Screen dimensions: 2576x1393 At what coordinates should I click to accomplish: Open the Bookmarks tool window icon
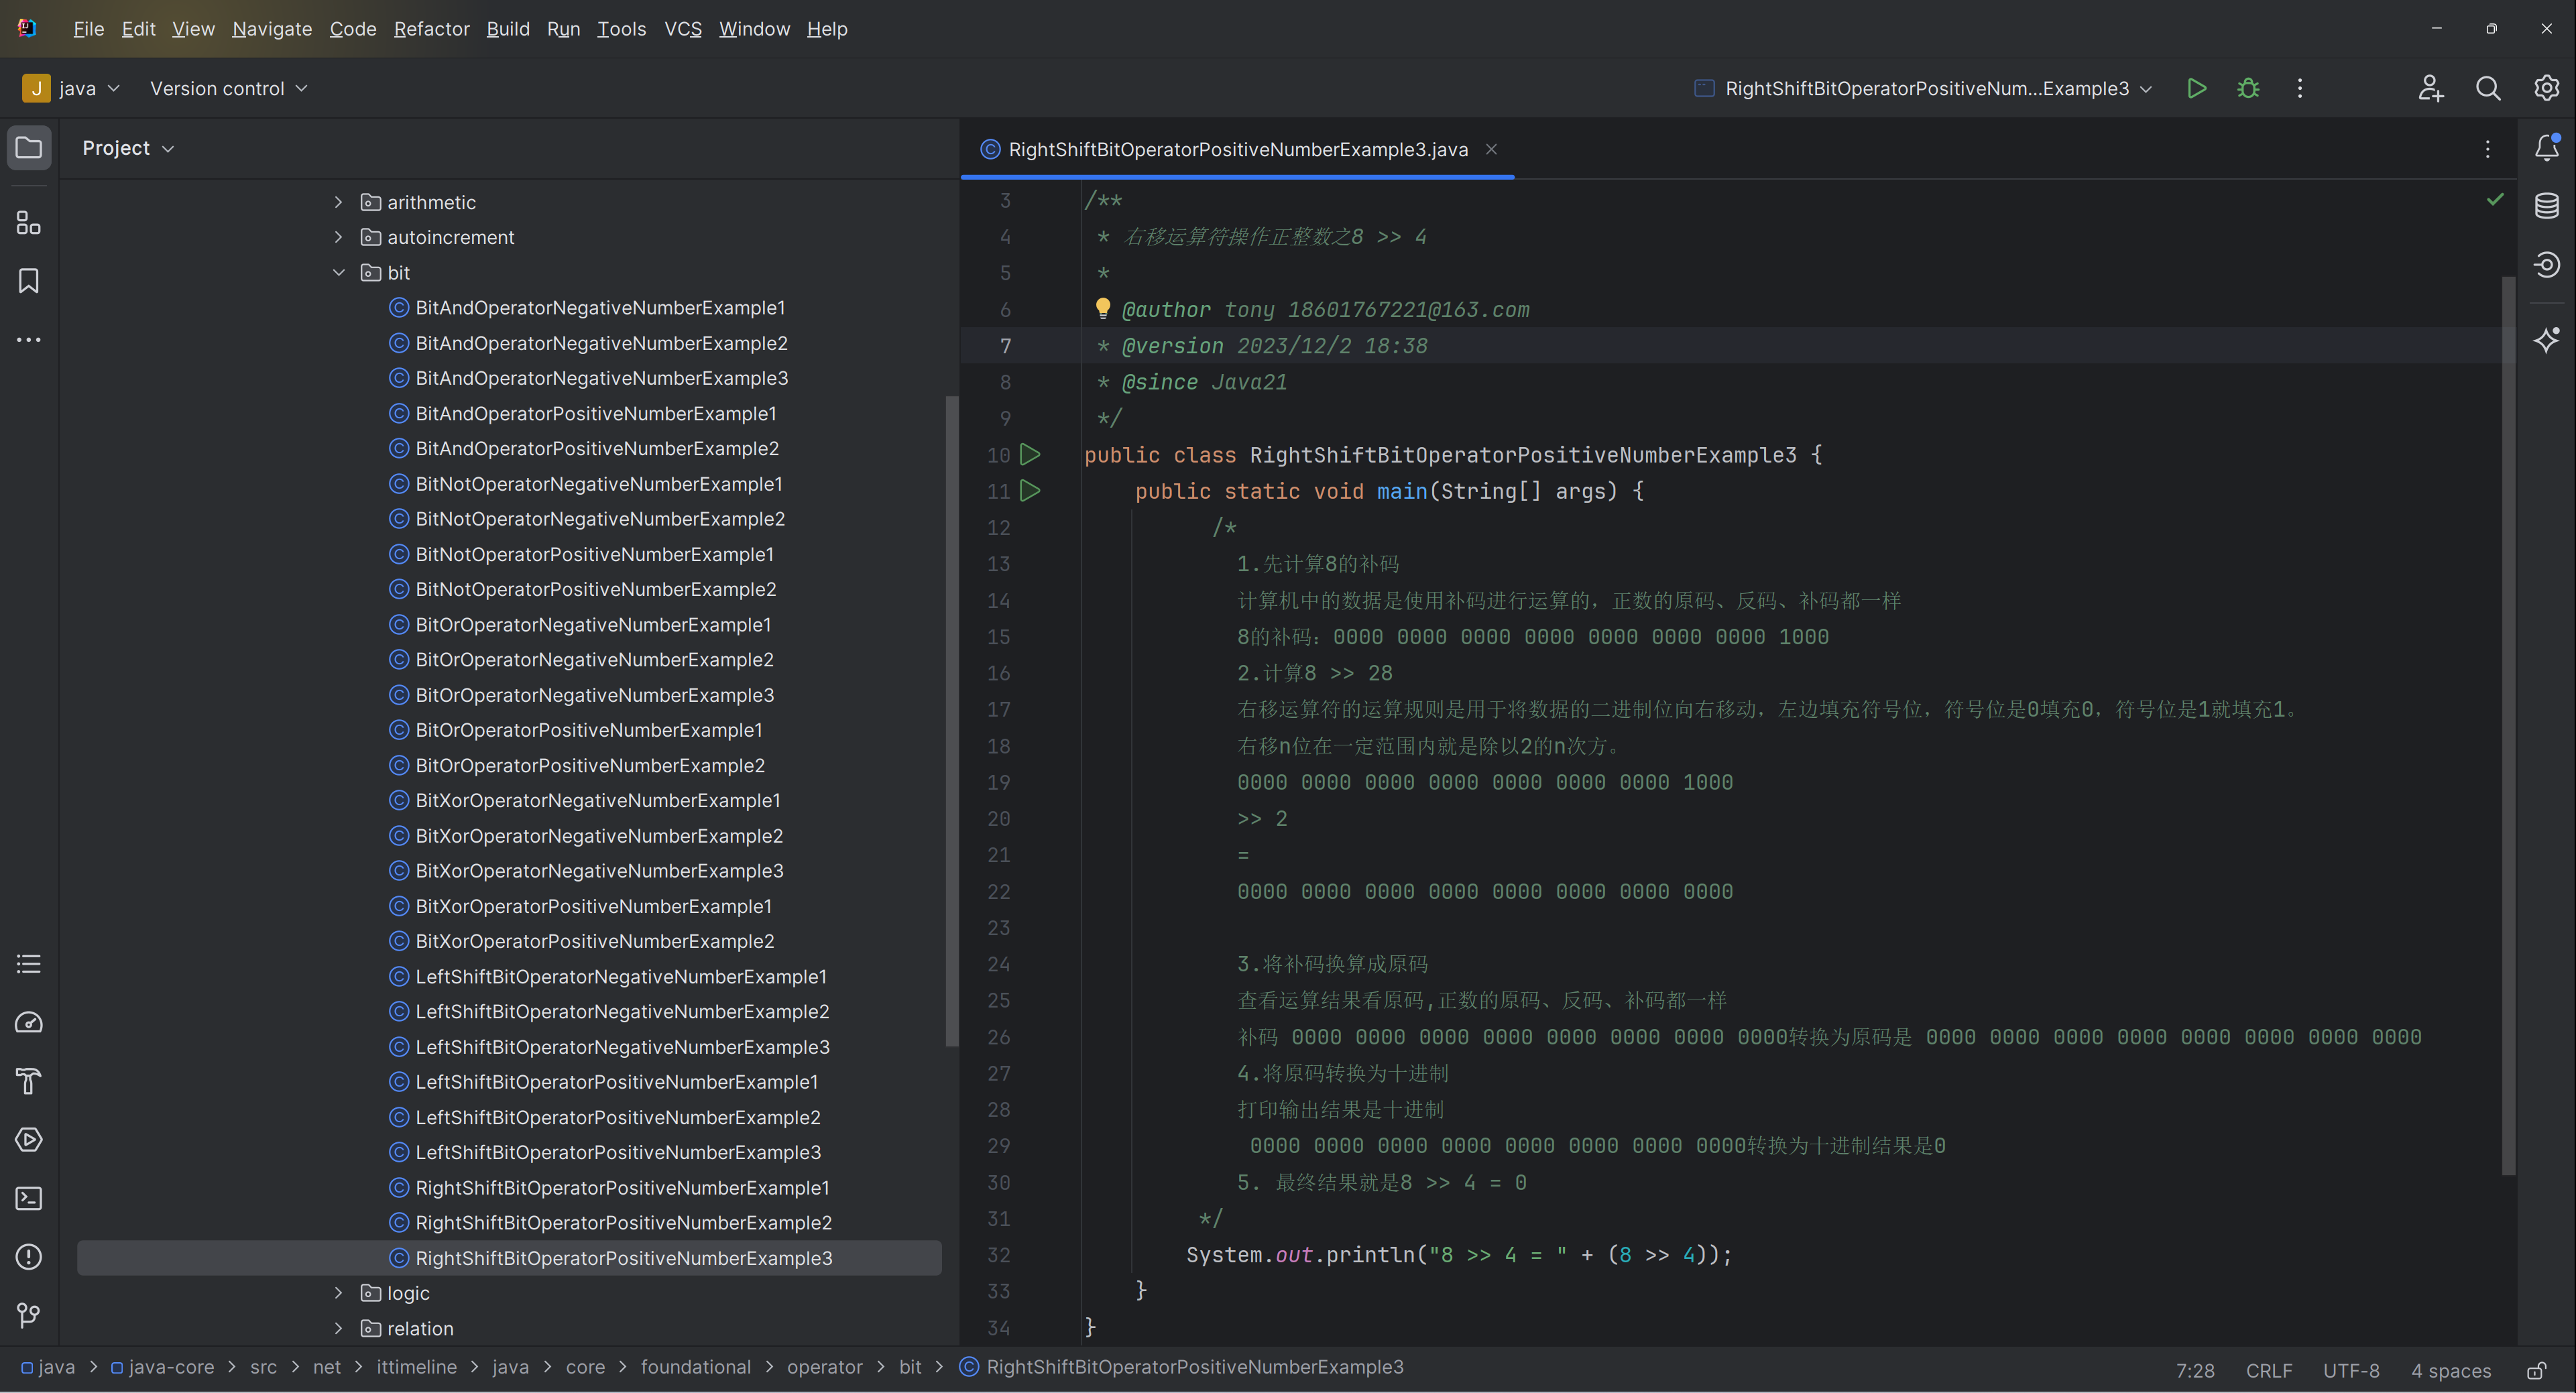click(29, 281)
